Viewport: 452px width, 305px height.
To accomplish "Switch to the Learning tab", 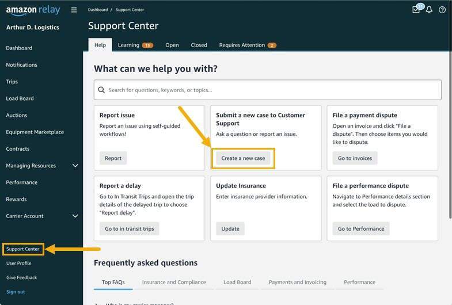I will (135, 45).
